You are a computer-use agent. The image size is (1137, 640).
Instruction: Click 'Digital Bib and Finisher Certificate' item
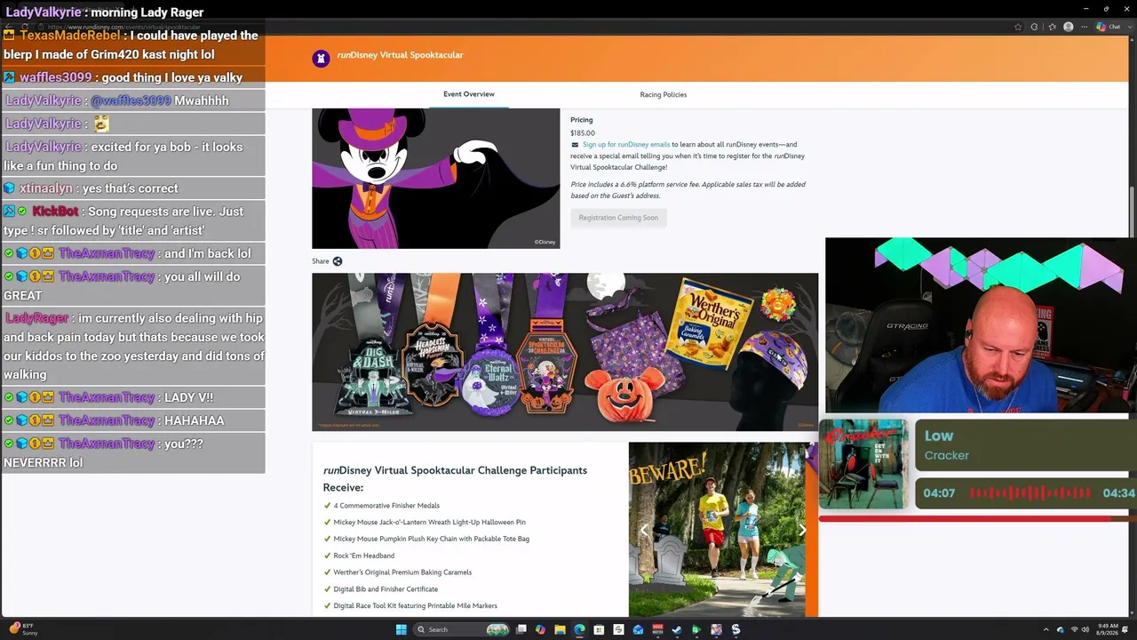pos(386,589)
